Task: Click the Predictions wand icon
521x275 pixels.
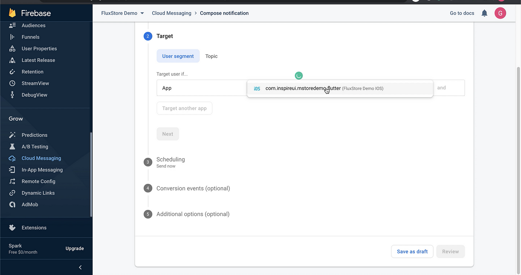Action: [12, 135]
